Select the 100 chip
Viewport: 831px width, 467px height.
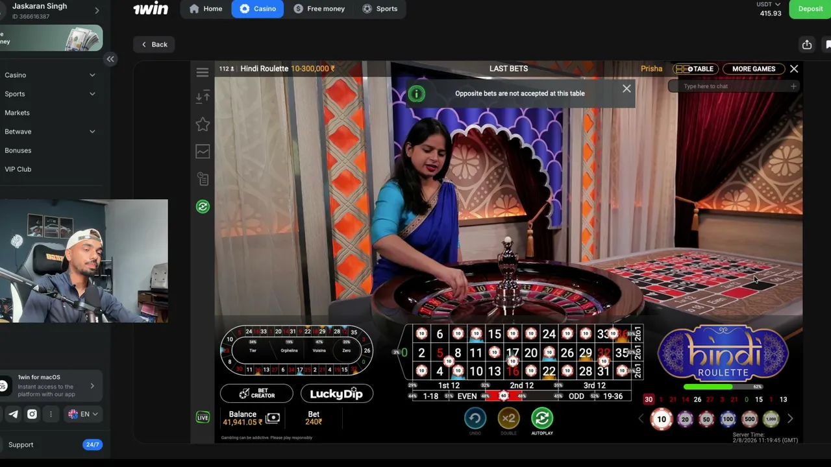(728, 419)
